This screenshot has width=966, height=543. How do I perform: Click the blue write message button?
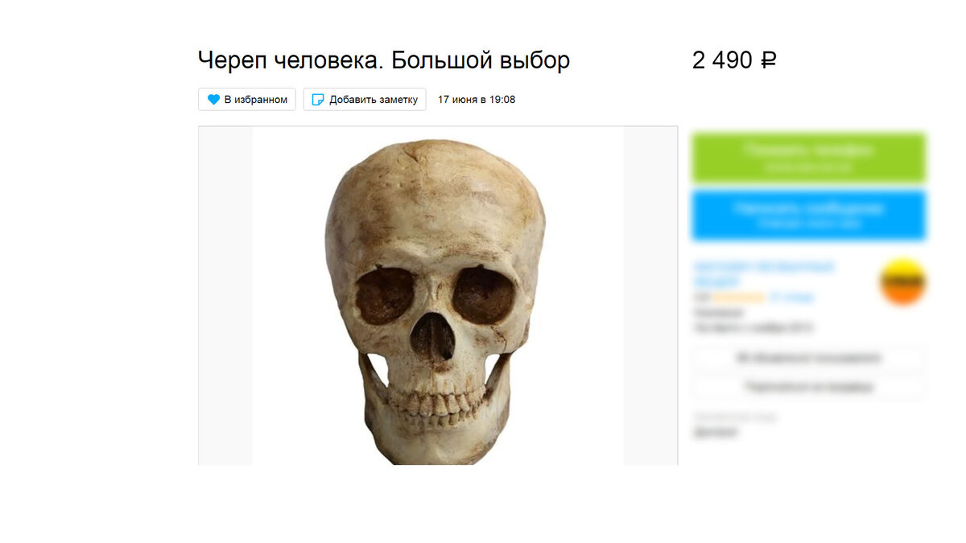click(x=808, y=216)
